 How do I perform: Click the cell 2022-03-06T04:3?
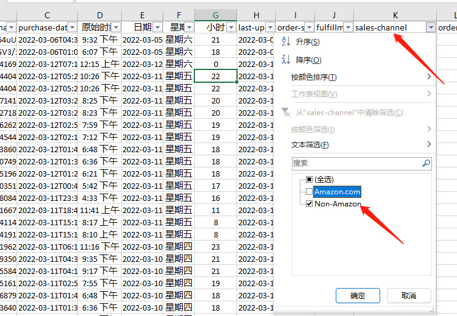click(48, 40)
